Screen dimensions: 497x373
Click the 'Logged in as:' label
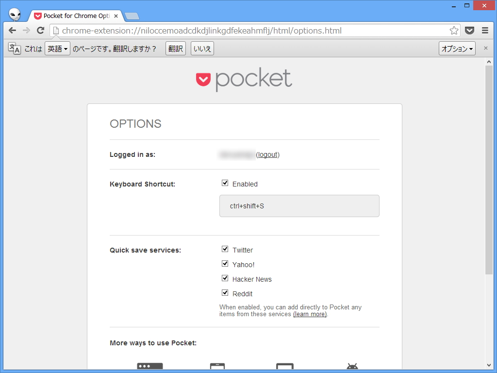133,154
